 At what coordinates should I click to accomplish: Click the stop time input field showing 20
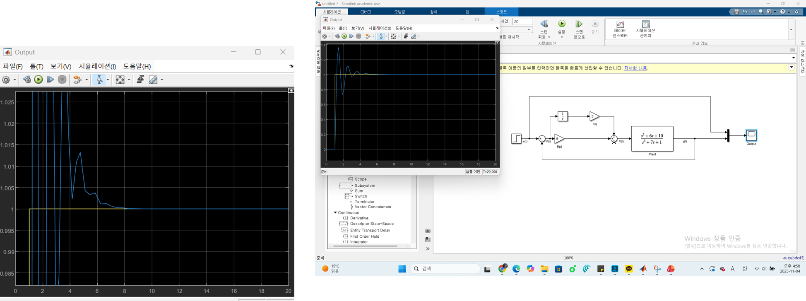522,22
